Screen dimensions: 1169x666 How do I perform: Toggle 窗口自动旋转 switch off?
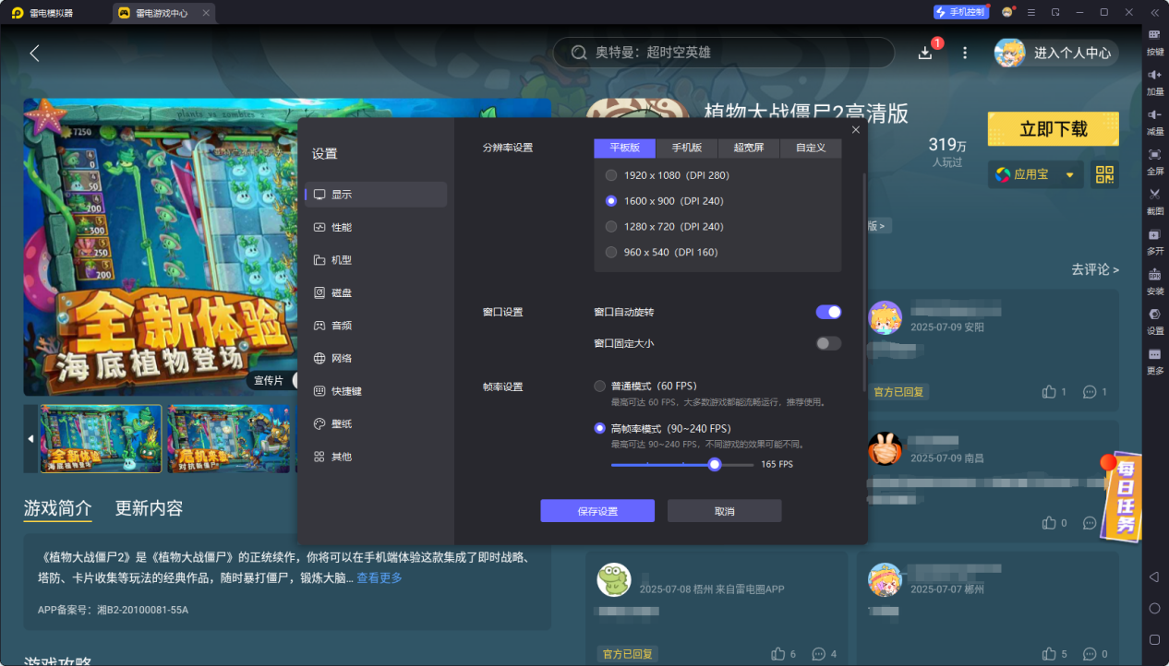(x=828, y=313)
